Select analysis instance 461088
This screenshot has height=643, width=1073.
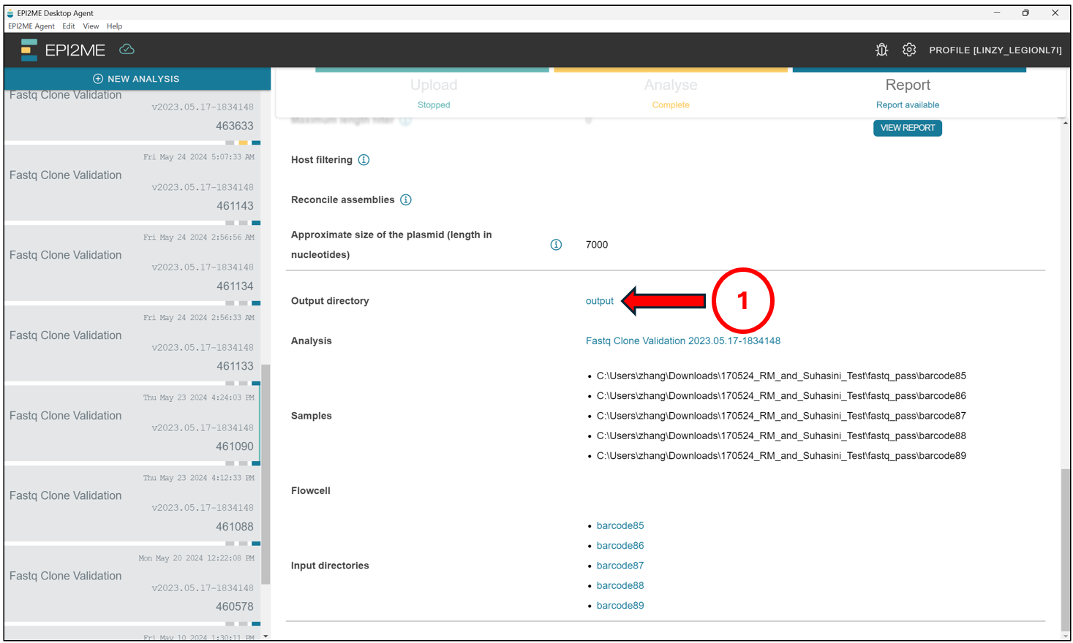click(132, 504)
